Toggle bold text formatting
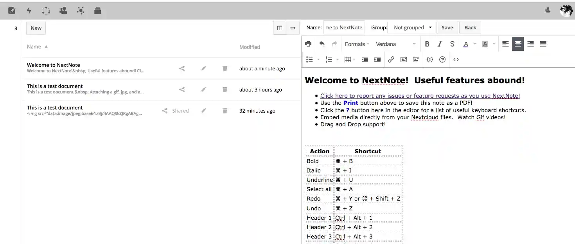 pos(427,44)
